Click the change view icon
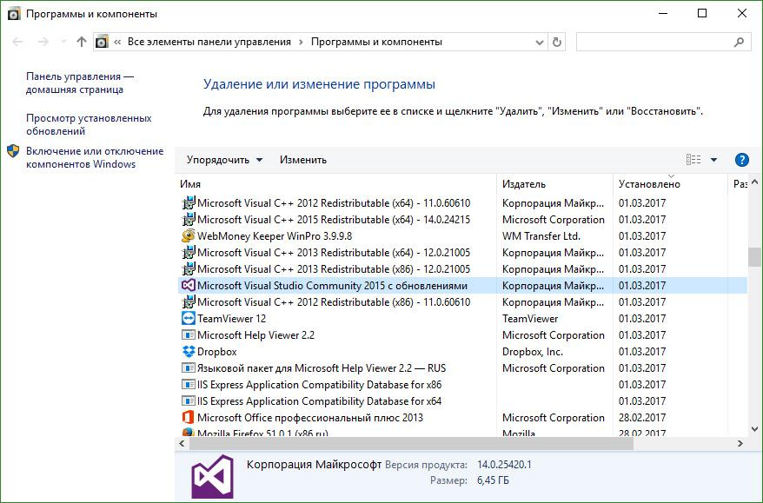 693,160
